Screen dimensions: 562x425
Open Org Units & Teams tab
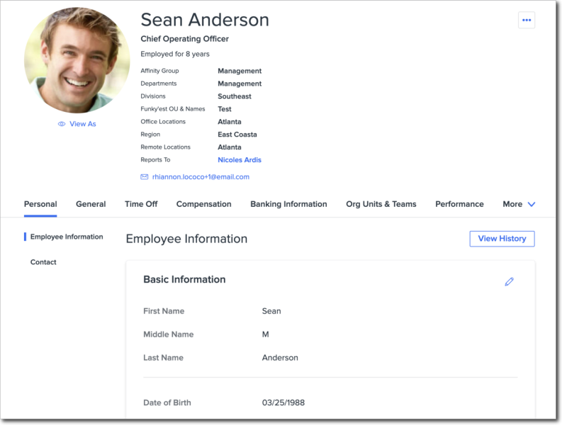(x=381, y=204)
